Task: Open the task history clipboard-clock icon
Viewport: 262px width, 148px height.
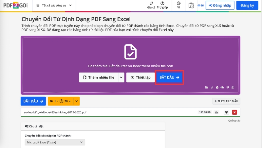Action: (x=191, y=5)
